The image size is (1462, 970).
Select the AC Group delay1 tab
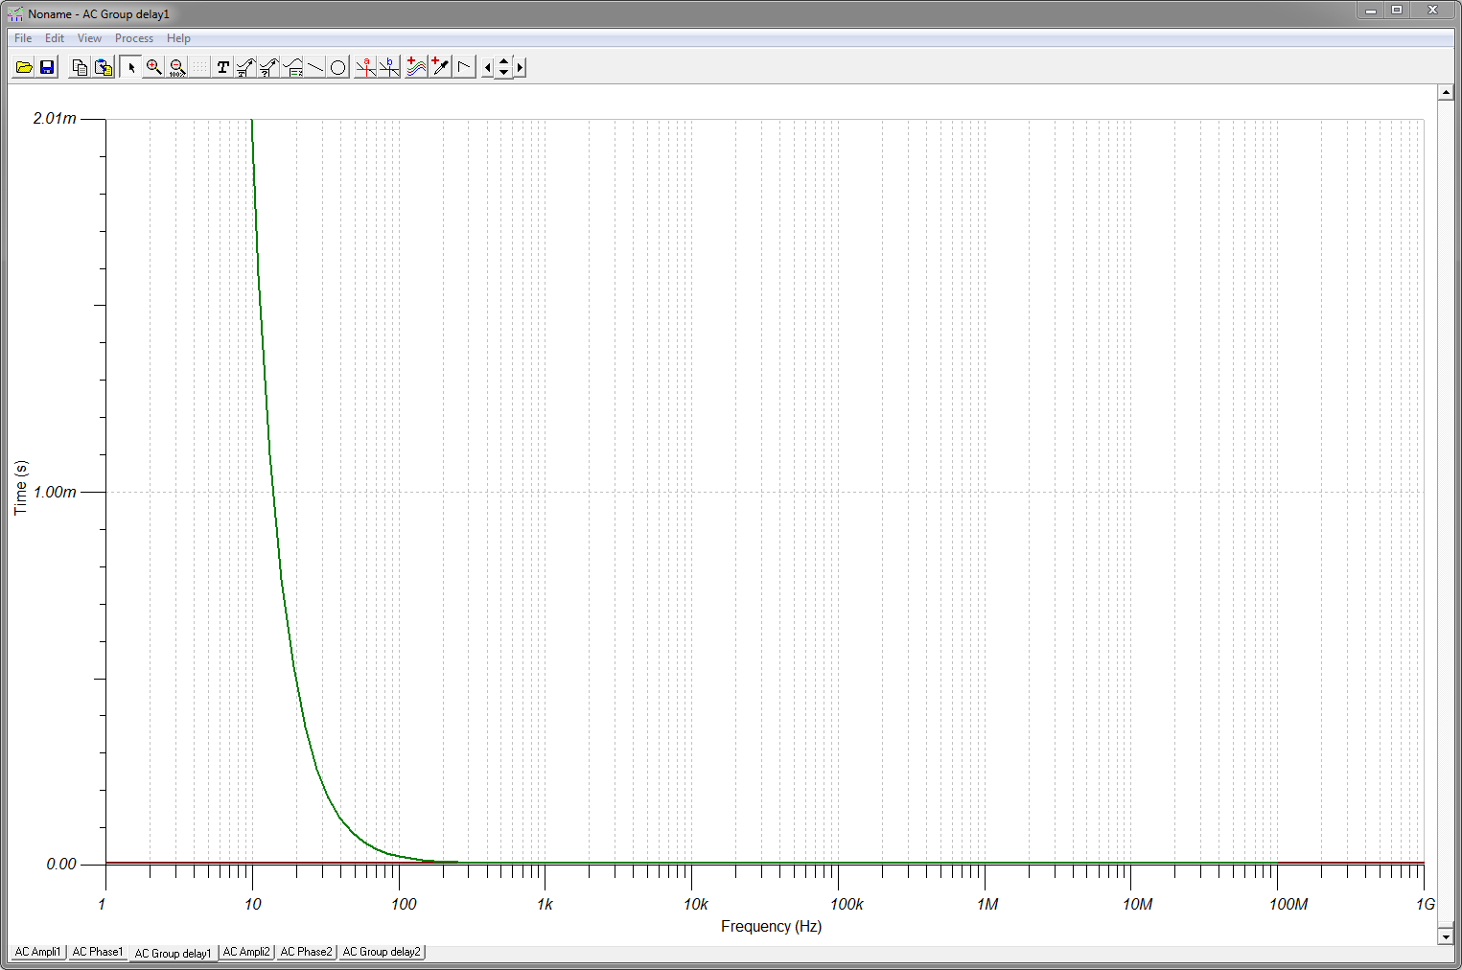pyautogui.click(x=174, y=953)
